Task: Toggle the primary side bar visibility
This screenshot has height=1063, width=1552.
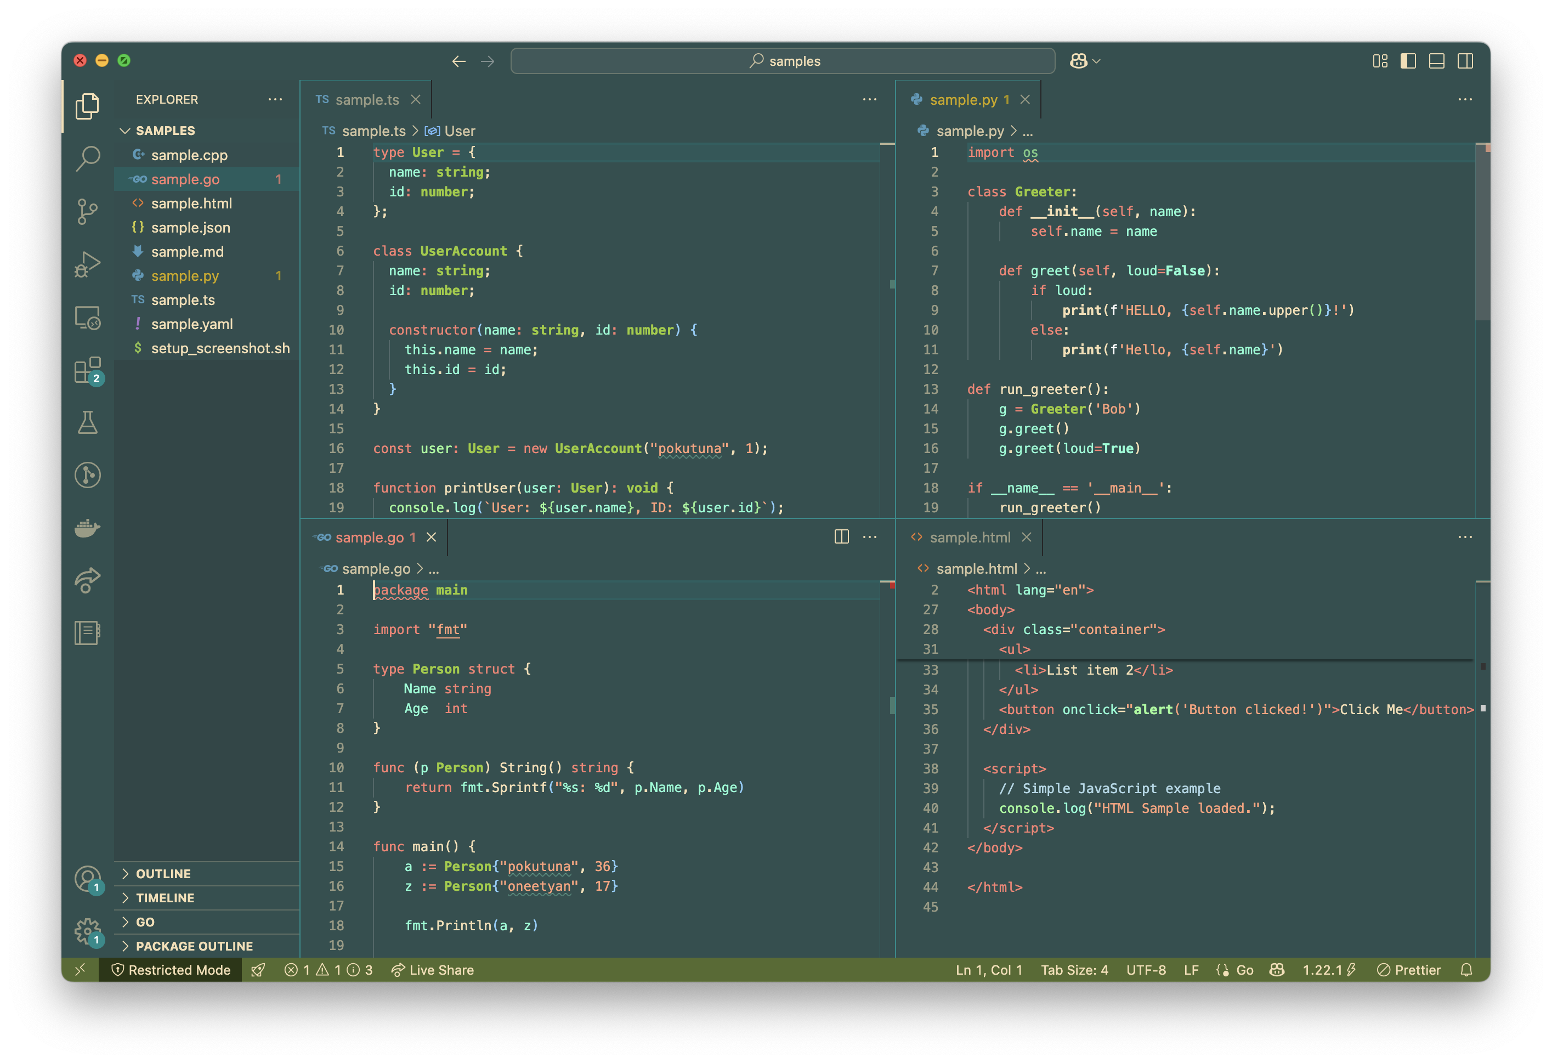Action: click(1408, 61)
